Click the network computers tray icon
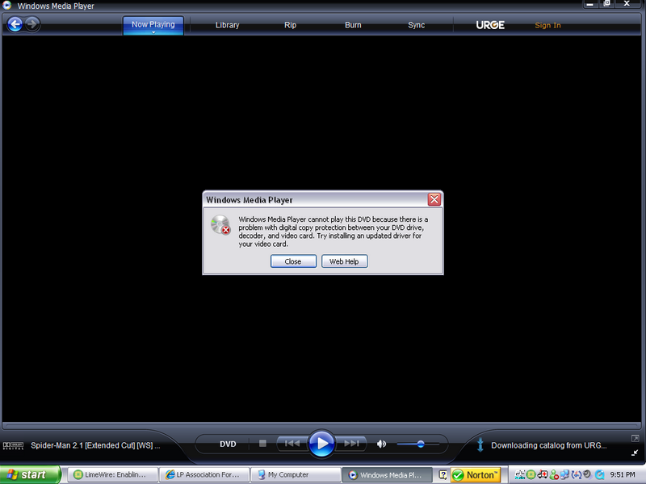This screenshot has width=646, height=484. click(564, 475)
